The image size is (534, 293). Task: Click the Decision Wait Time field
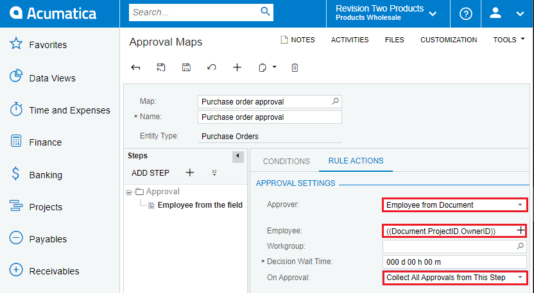pos(454,262)
